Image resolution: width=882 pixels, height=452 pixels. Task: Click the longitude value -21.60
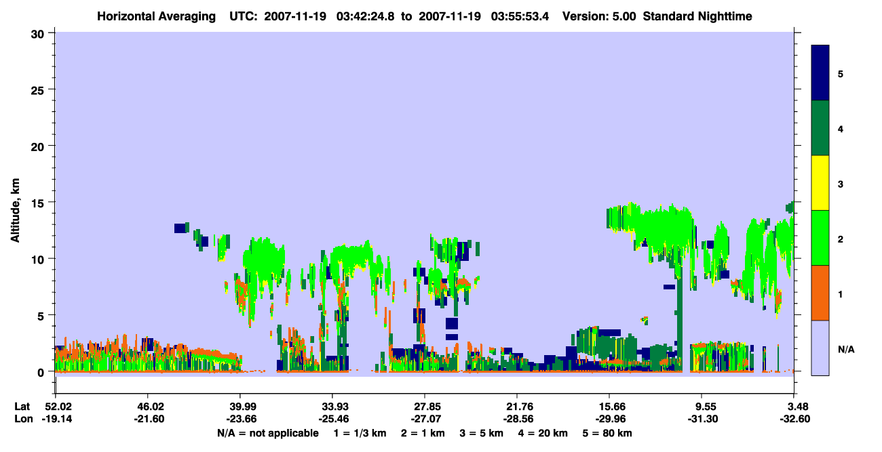coord(148,419)
